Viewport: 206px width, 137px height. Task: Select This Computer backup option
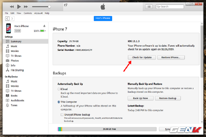coord(59,102)
